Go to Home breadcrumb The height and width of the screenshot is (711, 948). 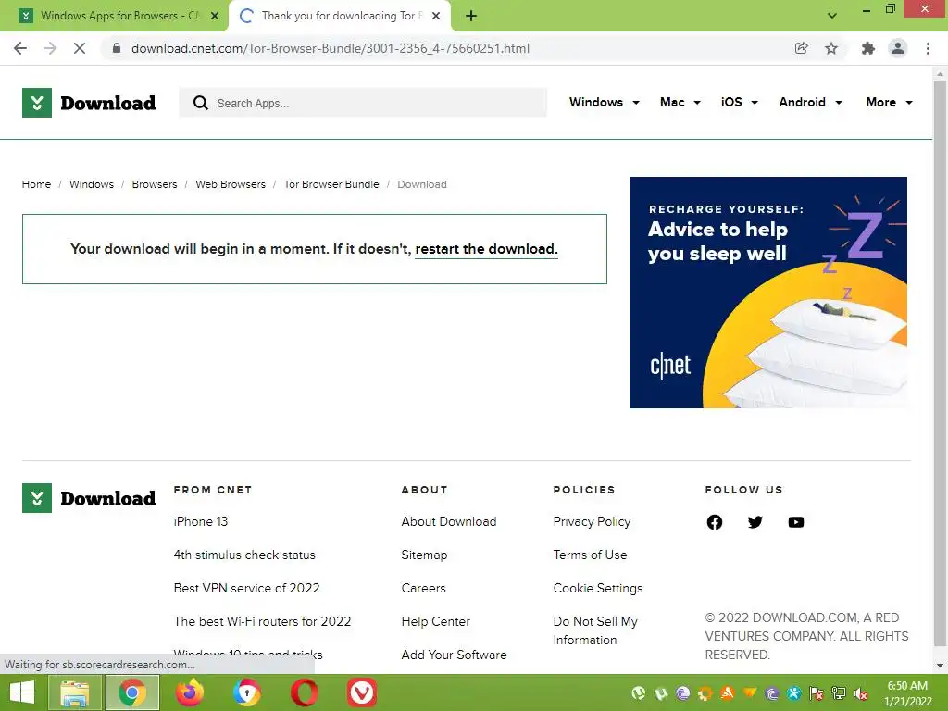(x=36, y=184)
